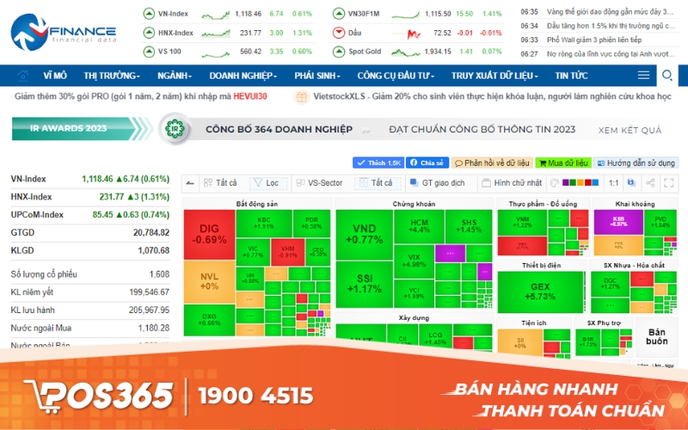Image resolution: width=688 pixels, height=430 pixels.
Task: Open news headline Nợ ròng của lĩnh vực công
Action: coord(611,54)
